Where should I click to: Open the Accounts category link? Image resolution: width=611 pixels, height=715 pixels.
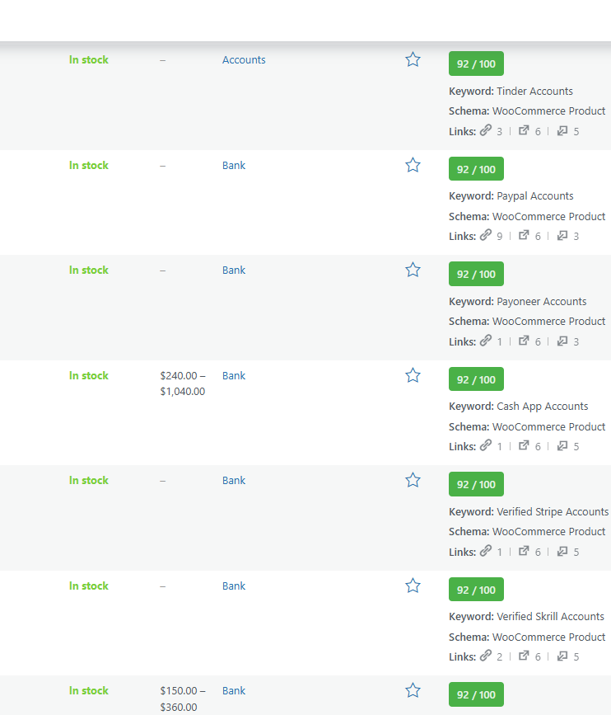point(244,60)
